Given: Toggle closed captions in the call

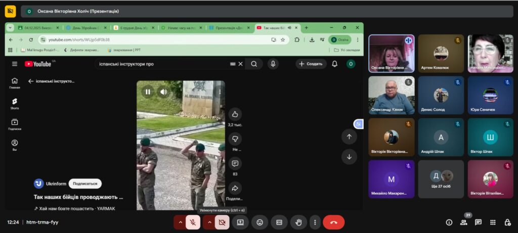Looking at the screenshot, I should pyautogui.click(x=279, y=222).
